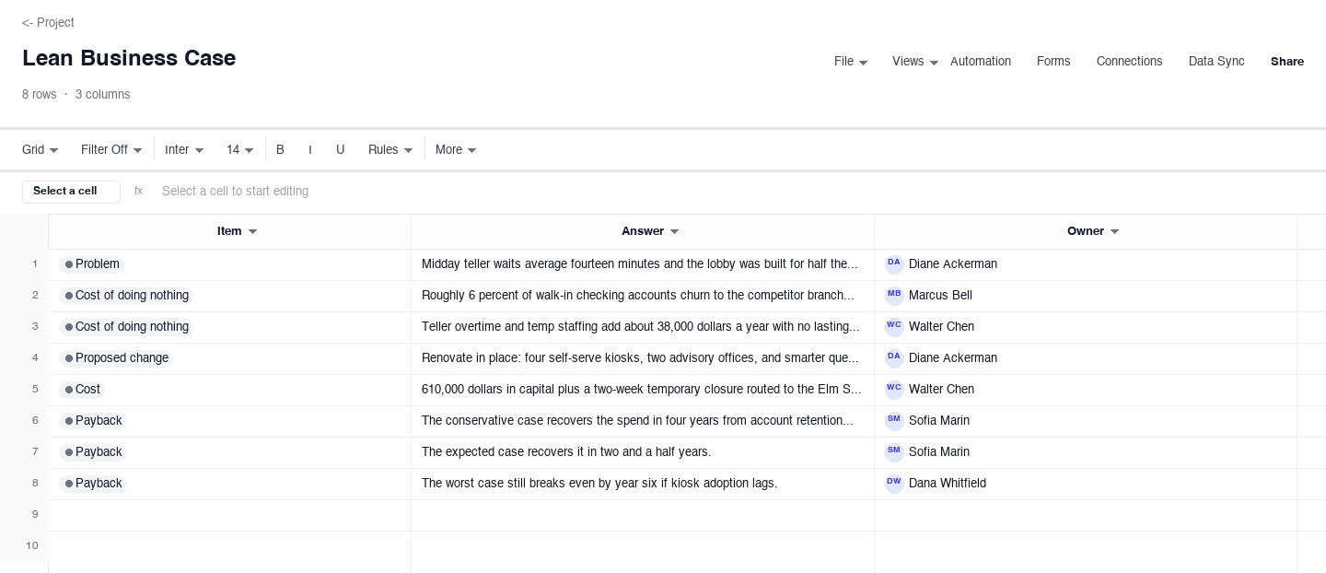
Task: Open the Grid view dropdown
Action: [x=41, y=150]
